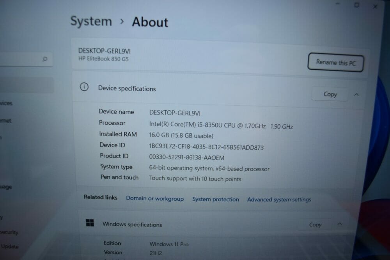390x260 pixels.
Task: Click the Windows specifications heading
Action: [132, 225]
